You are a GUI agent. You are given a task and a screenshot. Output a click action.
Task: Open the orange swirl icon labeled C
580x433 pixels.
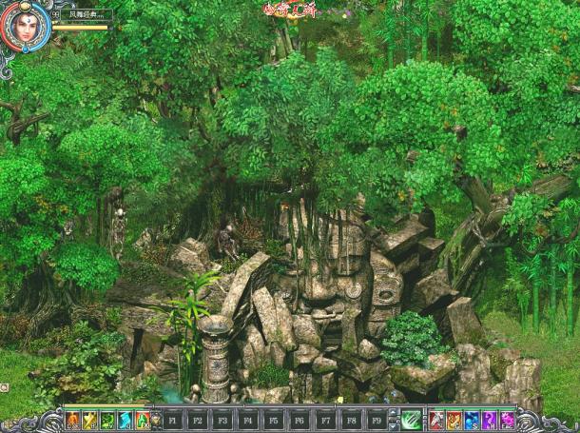pos(454,421)
